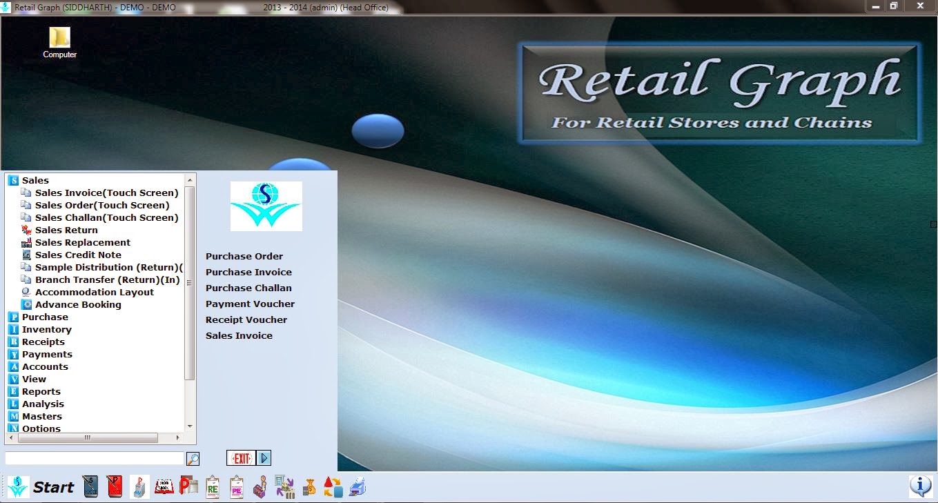Open the dark blue Sales book toolbar icon
938x503 pixels.
tap(90, 487)
